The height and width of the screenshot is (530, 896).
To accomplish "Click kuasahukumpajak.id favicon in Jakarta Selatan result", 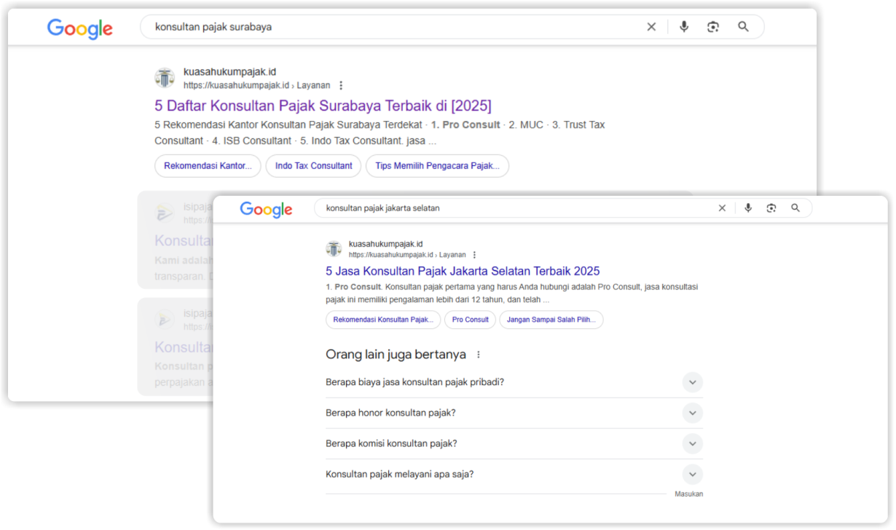I will click(334, 249).
